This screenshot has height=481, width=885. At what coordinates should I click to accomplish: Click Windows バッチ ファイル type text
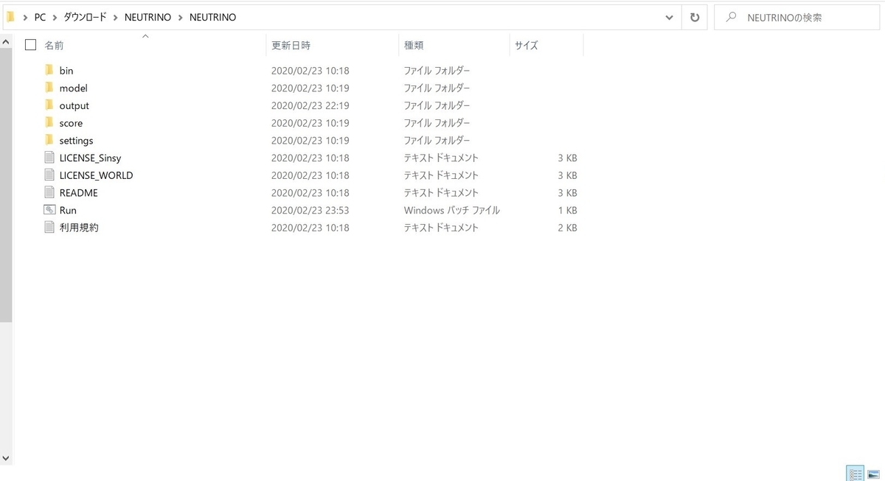[x=451, y=210]
